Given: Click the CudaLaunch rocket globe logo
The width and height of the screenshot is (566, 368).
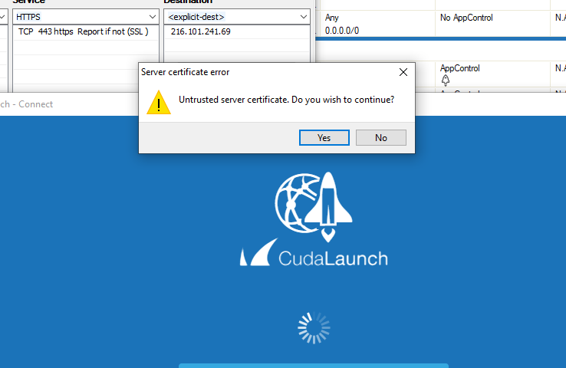Looking at the screenshot, I should 314,205.
